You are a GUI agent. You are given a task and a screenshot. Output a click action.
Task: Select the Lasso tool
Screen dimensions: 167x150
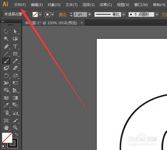click(15, 39)
